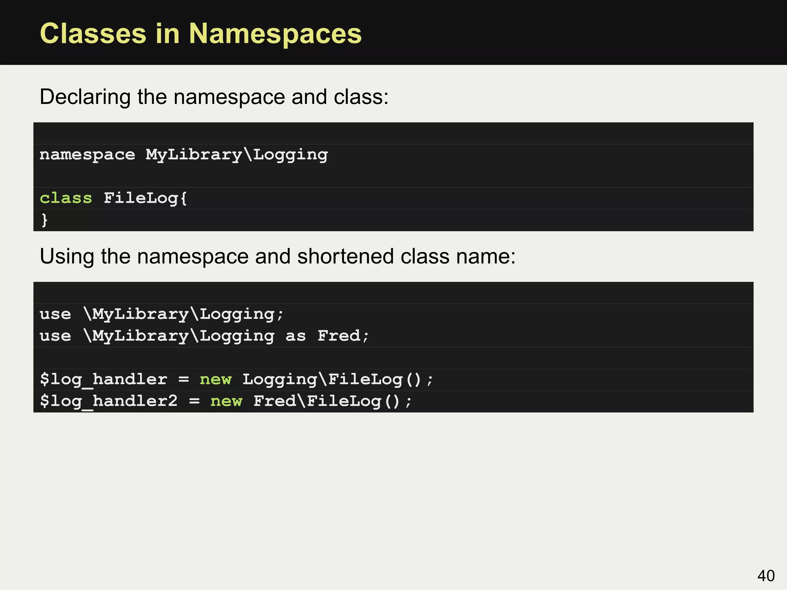Screen dimensions: 787x590
Task: Click the 'Declaring the namespace and class:' text
Action: pos(214,97)
